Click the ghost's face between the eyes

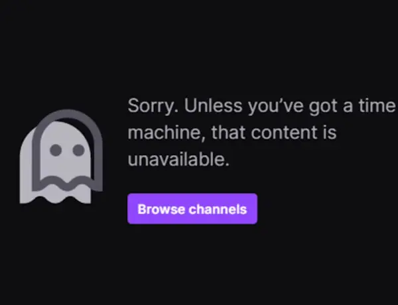pyautogui.click(x=67, y=150)
